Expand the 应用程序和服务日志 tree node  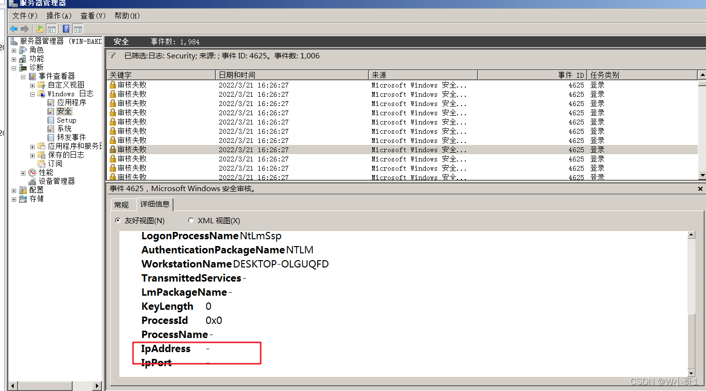click(x=32, y=147)
